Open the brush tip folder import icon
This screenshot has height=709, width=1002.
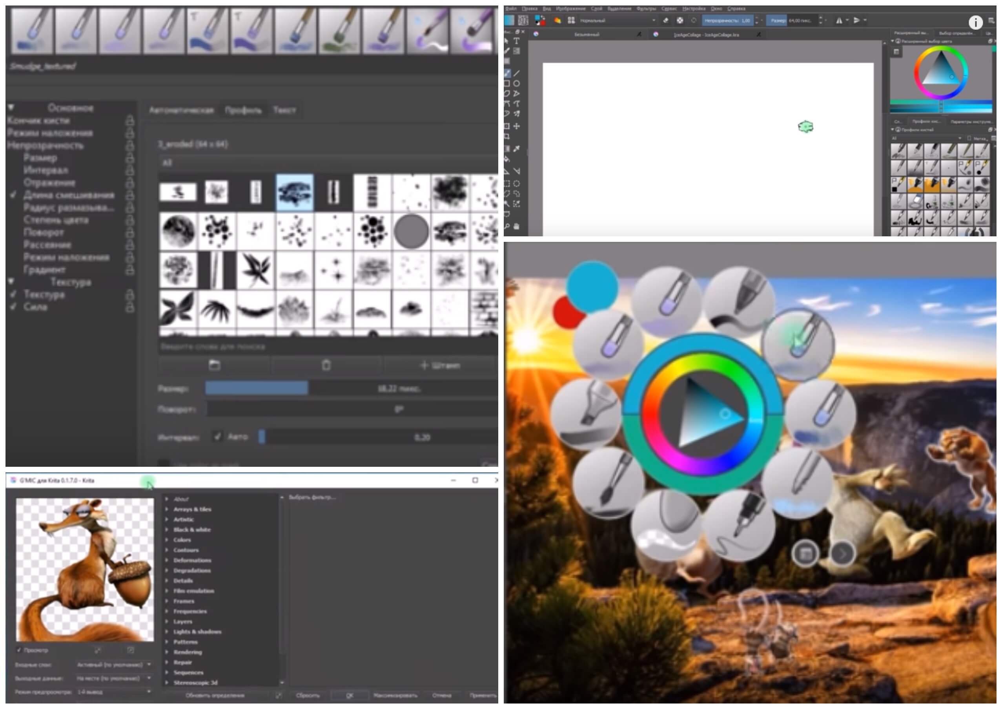click(214, 365)
